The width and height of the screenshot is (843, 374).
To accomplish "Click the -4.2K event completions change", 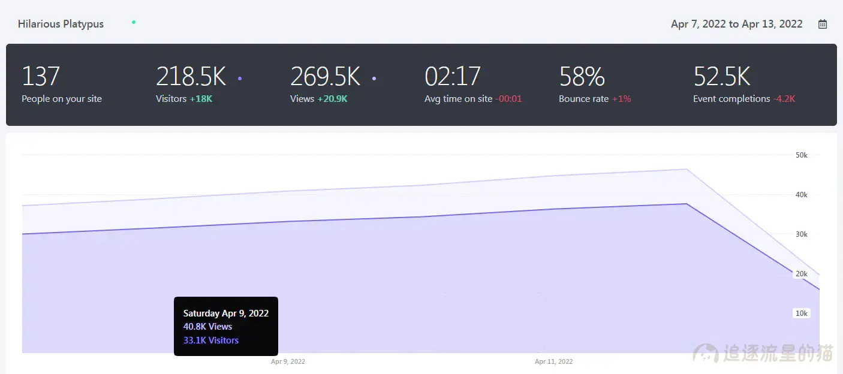I will click(x=784, y=99).
